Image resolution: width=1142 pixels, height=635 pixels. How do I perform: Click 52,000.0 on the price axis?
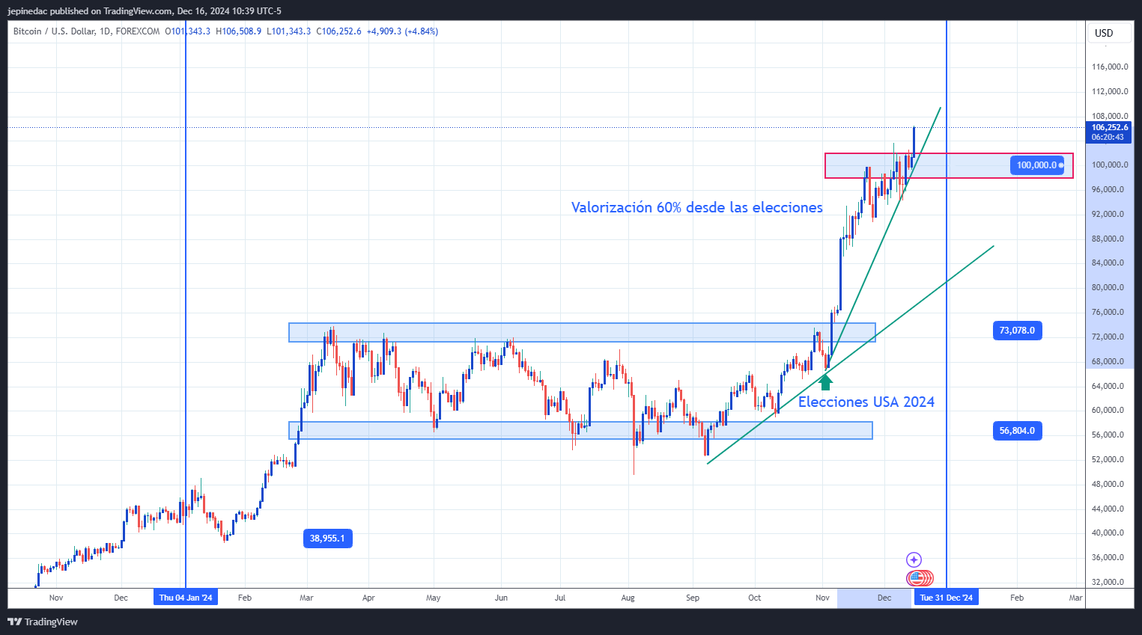[1108, 459]
